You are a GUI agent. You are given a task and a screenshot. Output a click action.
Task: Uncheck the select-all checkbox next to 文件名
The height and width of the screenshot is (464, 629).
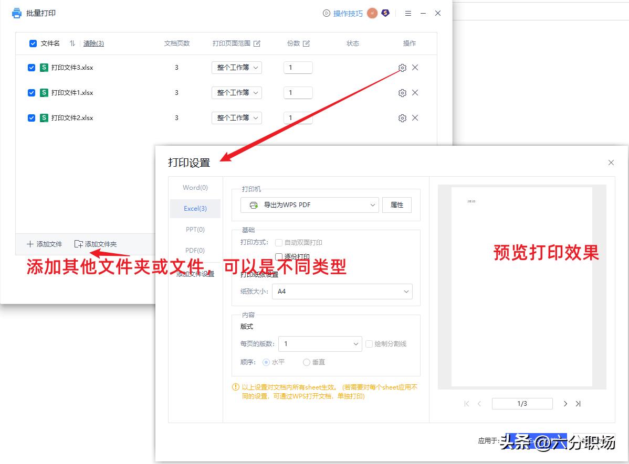click(33, 44)
